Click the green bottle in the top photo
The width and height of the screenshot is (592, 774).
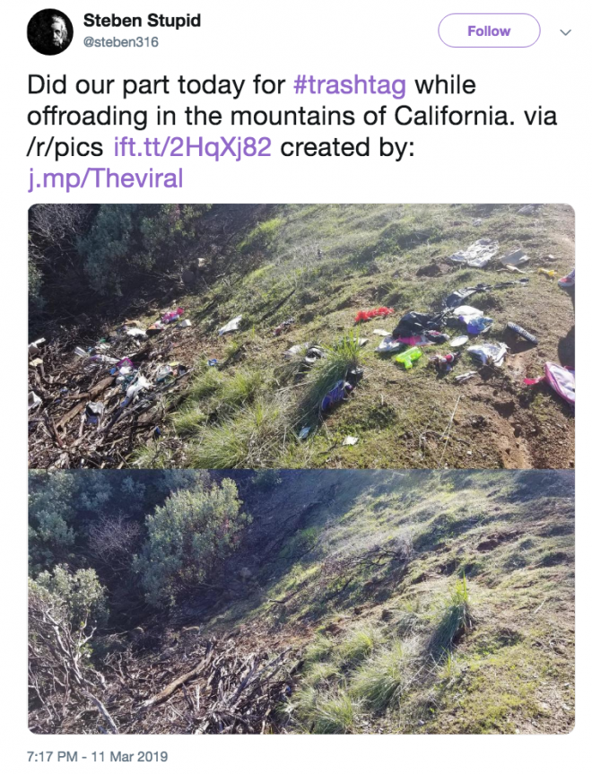tap(408, 357)
